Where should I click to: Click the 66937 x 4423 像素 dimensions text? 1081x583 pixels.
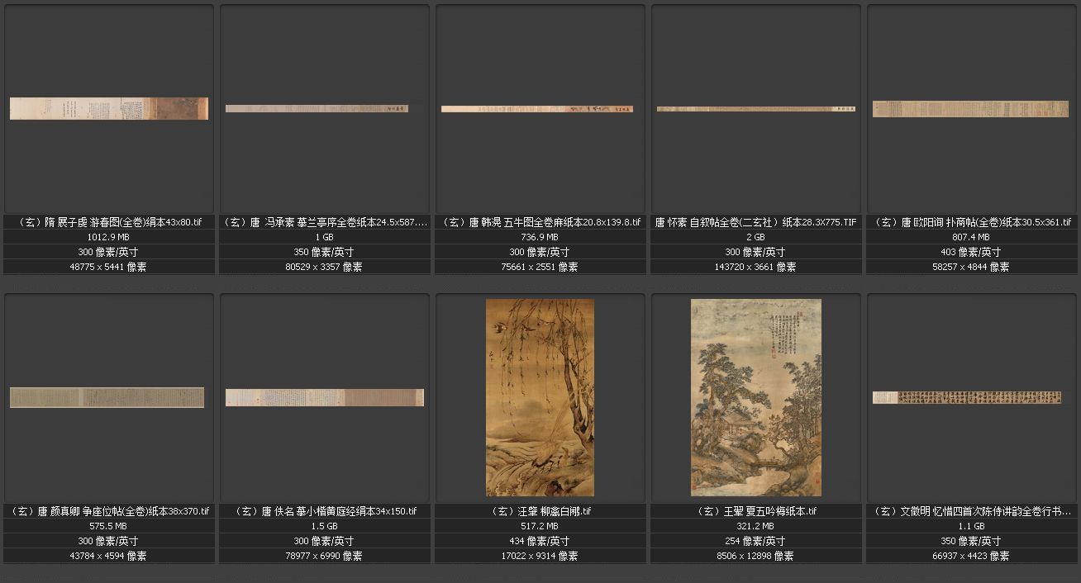[x=971, y=556]
